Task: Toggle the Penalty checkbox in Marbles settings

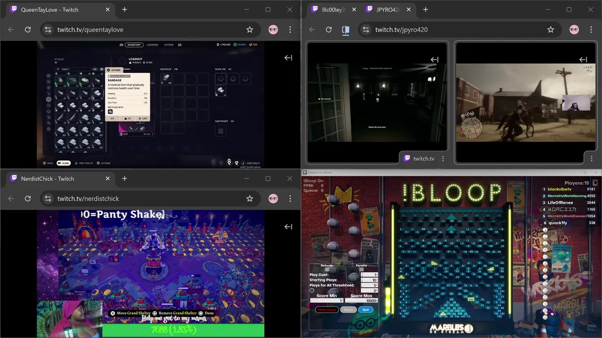Action: point(361,269)
